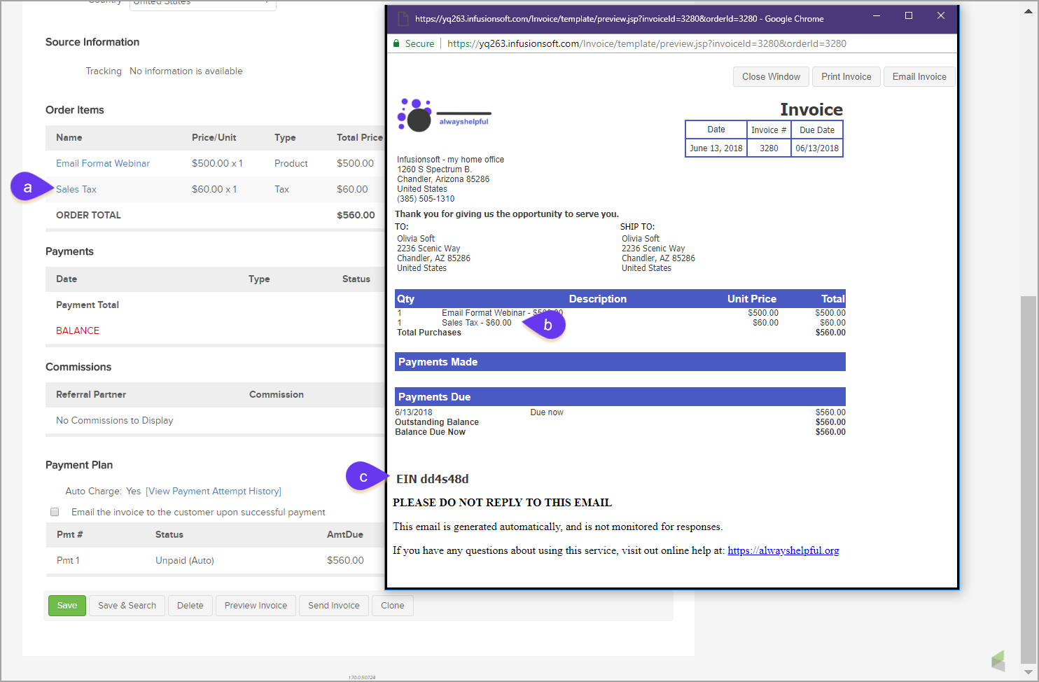The image size is (1039, 682).
Task: Click the scrollbar up arrow
Action: [1028, 12]
